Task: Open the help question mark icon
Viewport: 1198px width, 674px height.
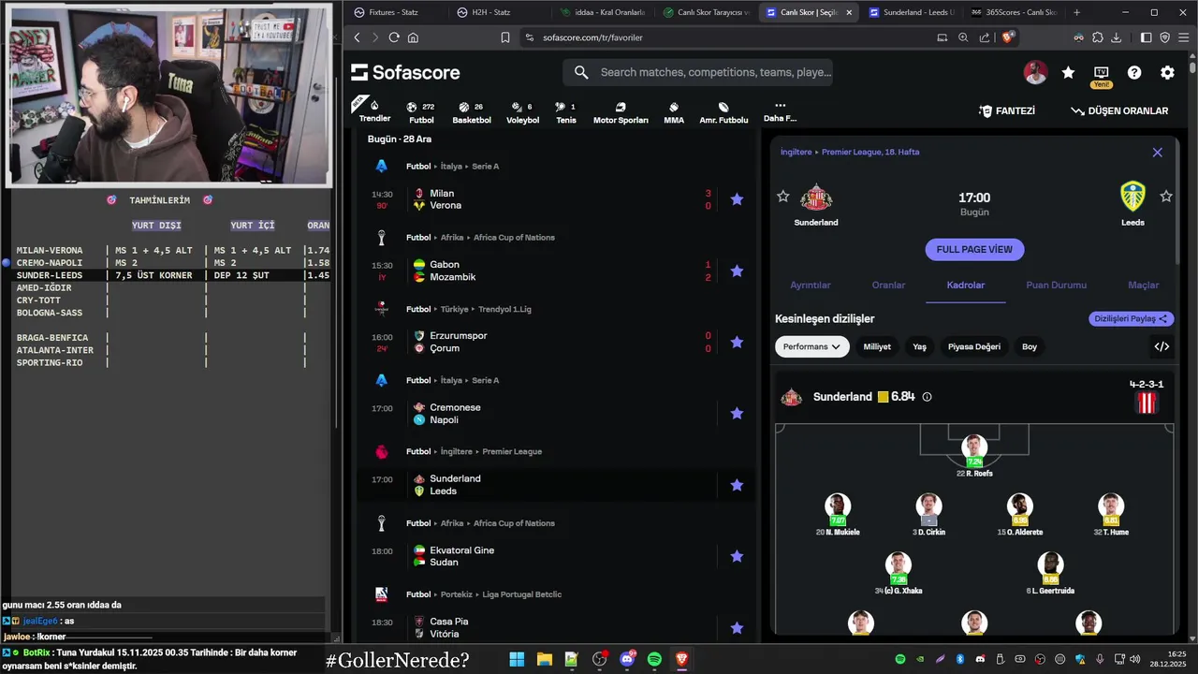Action: click(x=1134, y=72)
